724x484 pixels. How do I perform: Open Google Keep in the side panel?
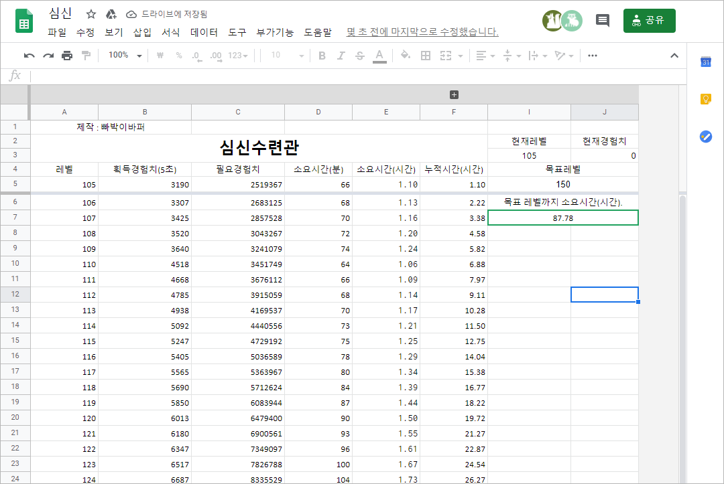(705, 98)
